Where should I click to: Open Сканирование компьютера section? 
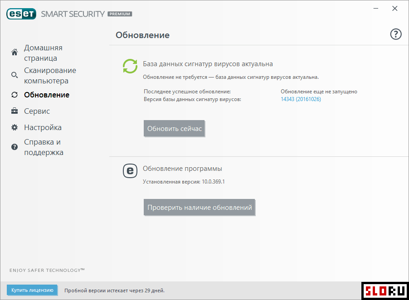click(50, 76)
